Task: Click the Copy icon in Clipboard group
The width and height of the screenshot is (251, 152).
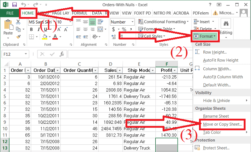Action: tap(18, 29)
